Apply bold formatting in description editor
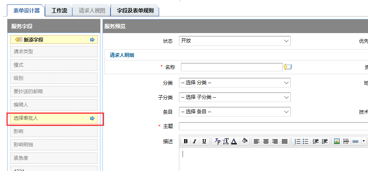The height and width of the screenshot is (171, 368). pyautogui.click(x=186, y=141)
